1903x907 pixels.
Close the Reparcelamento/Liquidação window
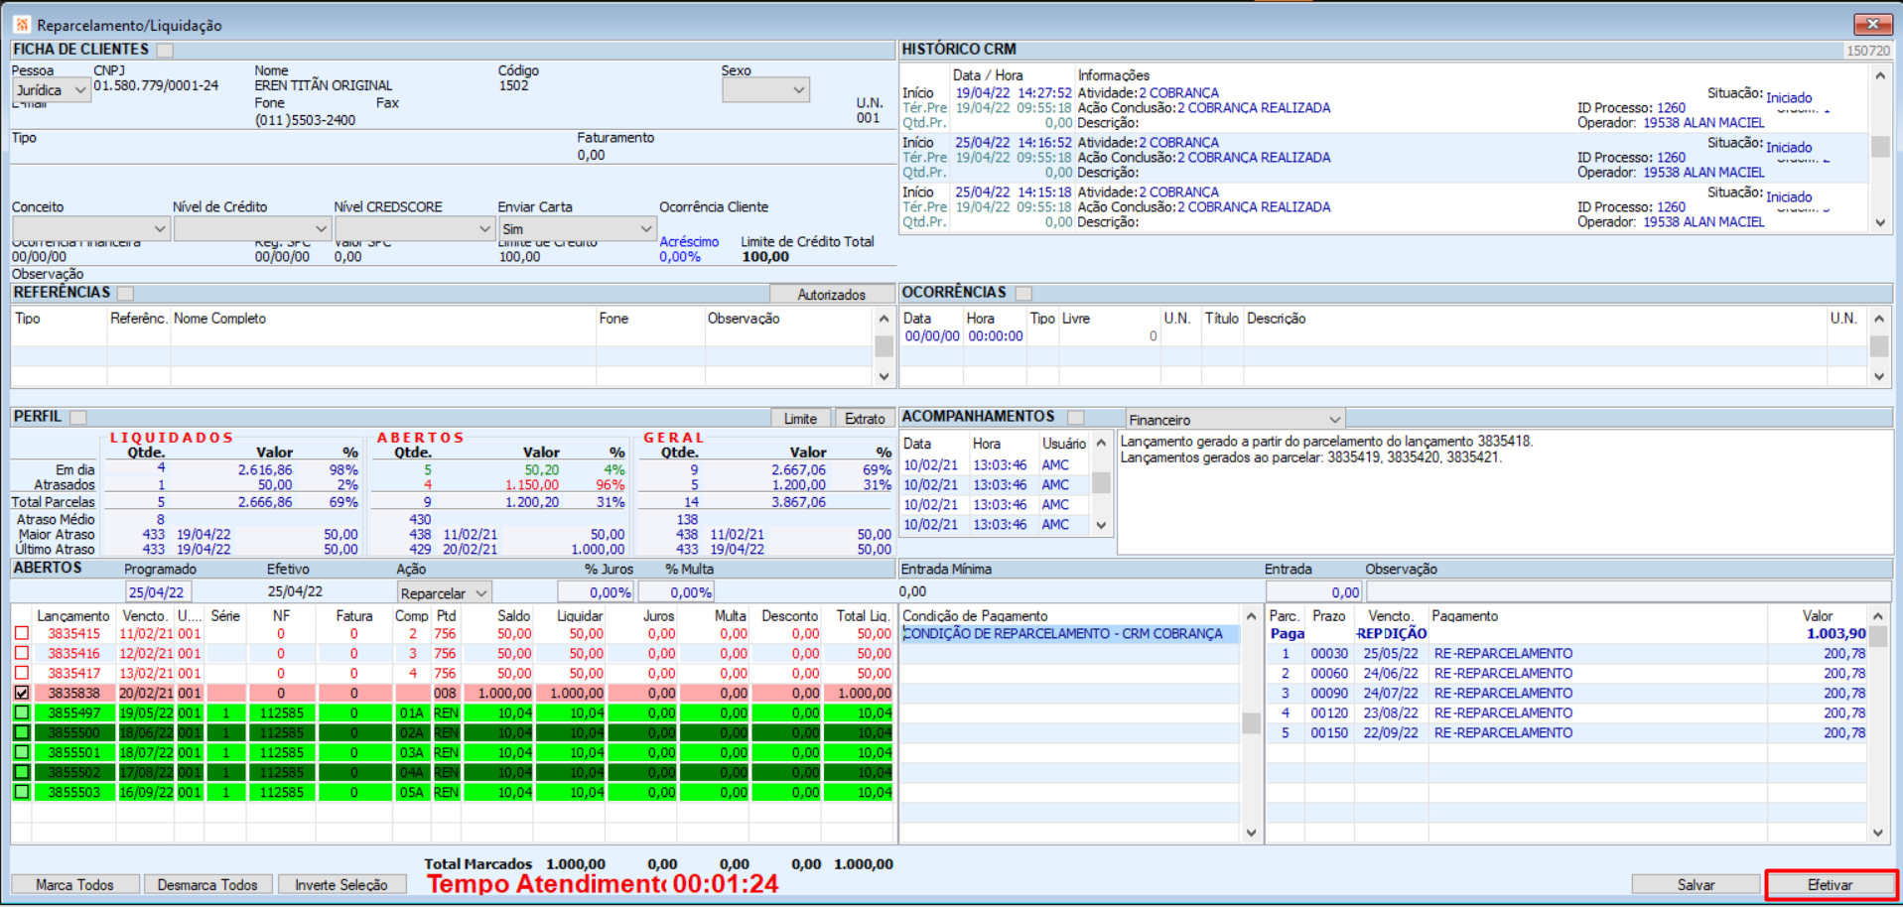coord(1871,24)
